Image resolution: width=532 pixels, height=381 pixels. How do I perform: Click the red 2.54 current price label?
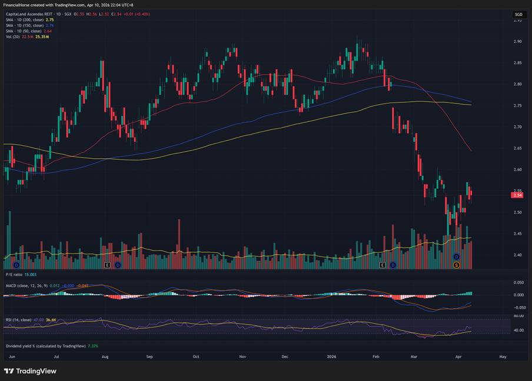[x=518, y=195]
